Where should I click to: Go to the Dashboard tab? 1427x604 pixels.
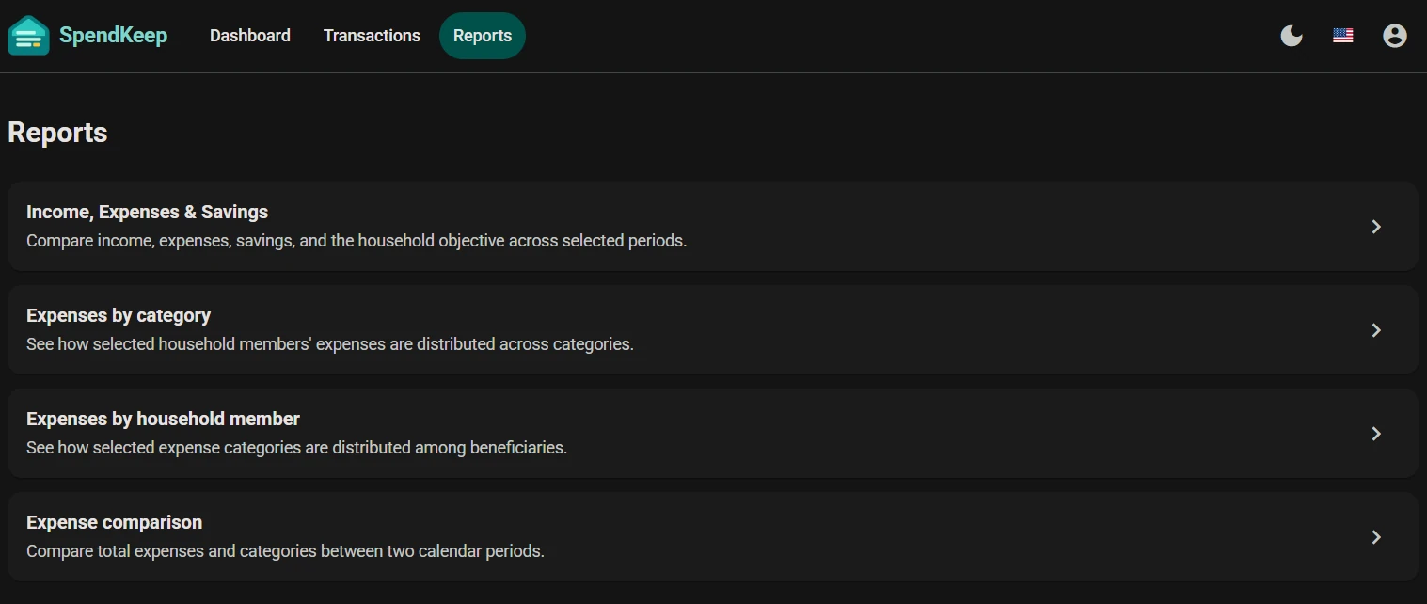(250, 36)
